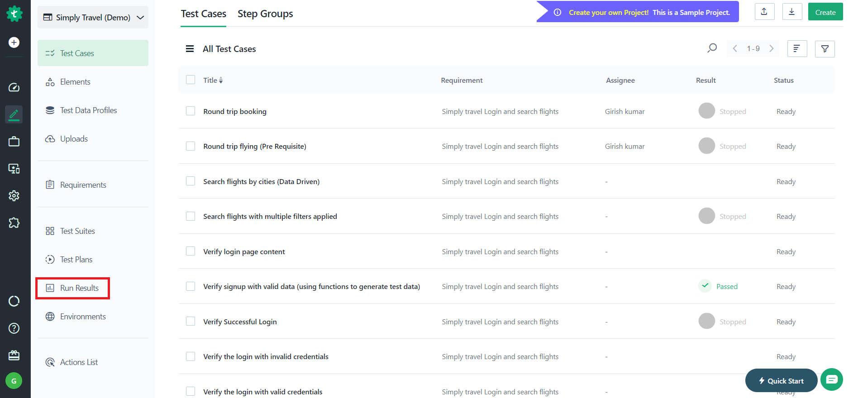Toggle the select-all checkbox in the header
This screenshot has width=858, height=398.
[x=191, y=80]
